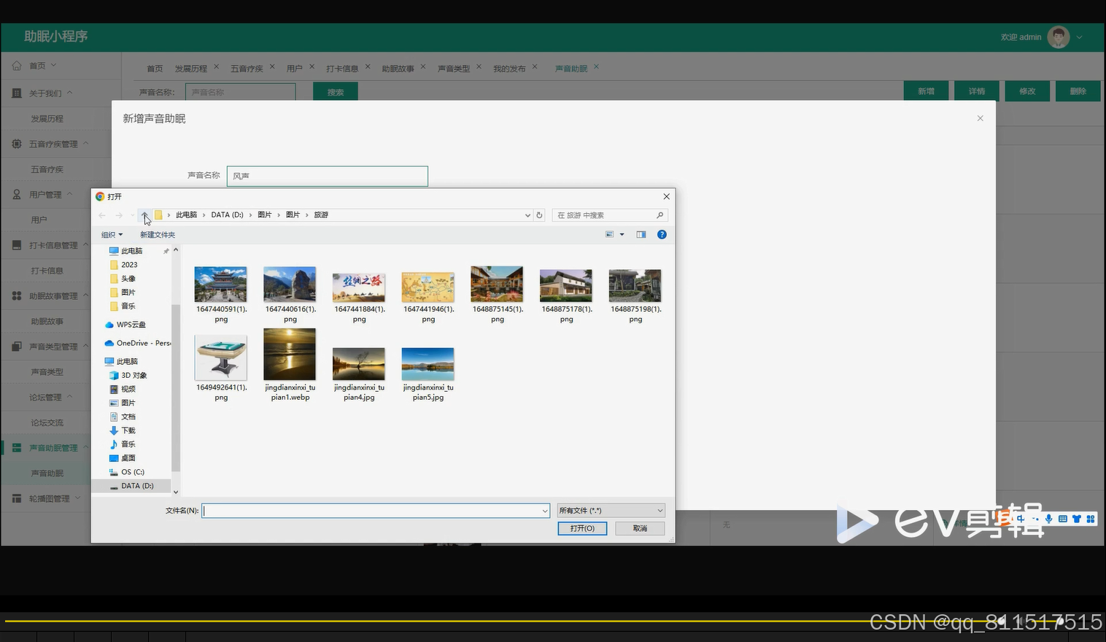Select the WPS云盘 cloud icon
This screenshot has height=642, width=1106.
(x=109, y=325)
